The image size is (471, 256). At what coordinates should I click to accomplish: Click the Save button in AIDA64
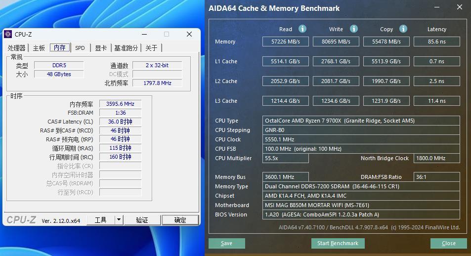point(227,243)
